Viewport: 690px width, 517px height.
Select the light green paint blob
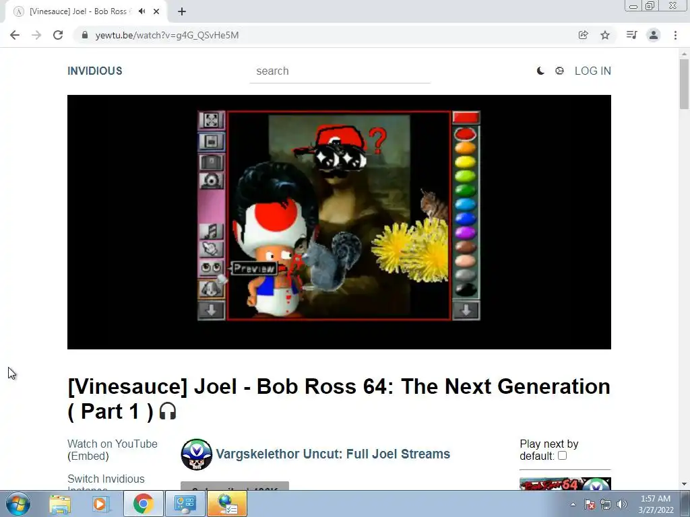[x=465, y=176]
